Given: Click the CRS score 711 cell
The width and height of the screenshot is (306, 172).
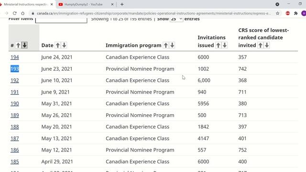Looking at the screenshot, I should point(242,92).
